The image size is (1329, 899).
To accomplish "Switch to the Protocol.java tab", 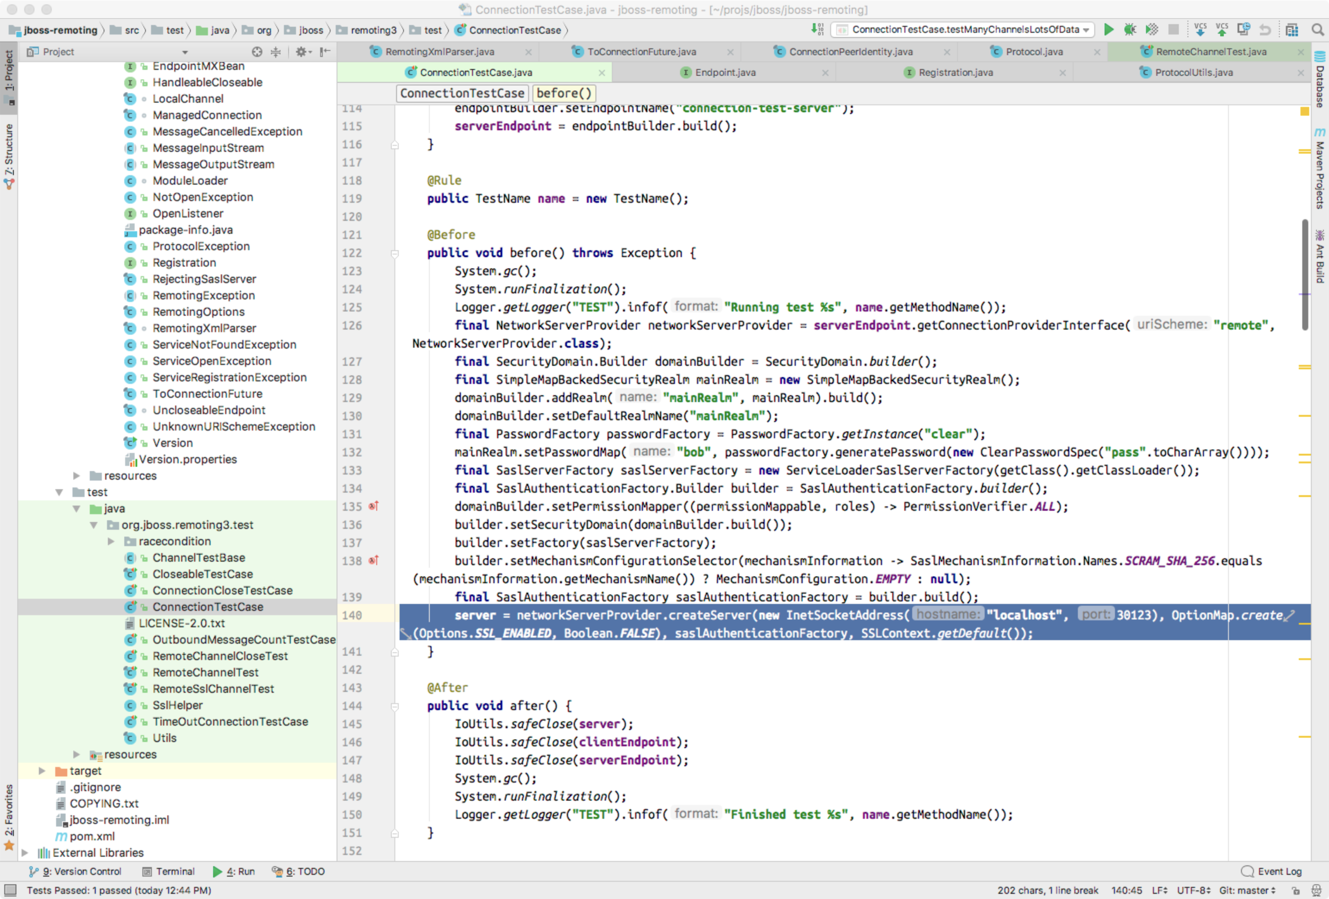I will (1033, 52).
